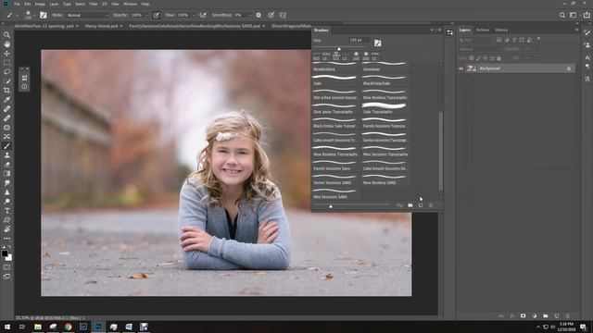Click the brush thumbnail size slider
The image size is (593, 333).
(x=331, y=206)
